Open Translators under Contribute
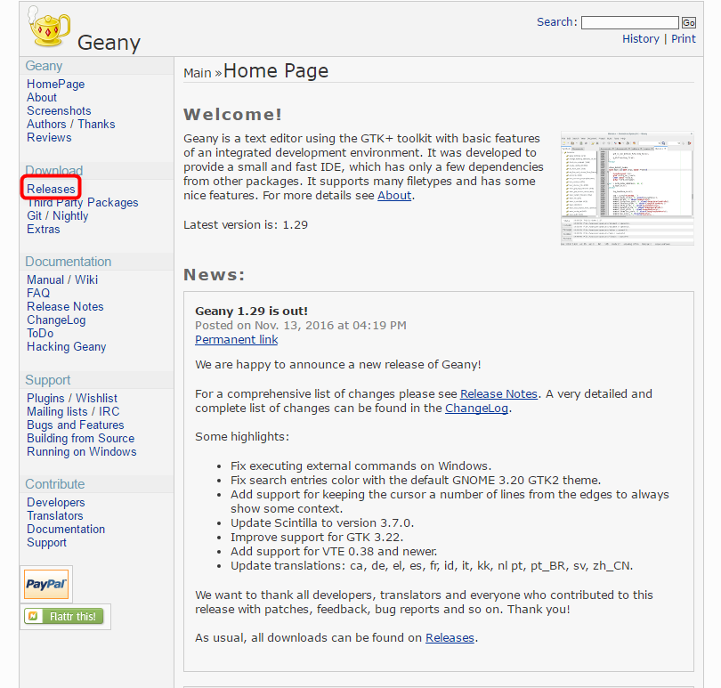The height and width of the screenshot is (688, 721). tap(55, 516)
